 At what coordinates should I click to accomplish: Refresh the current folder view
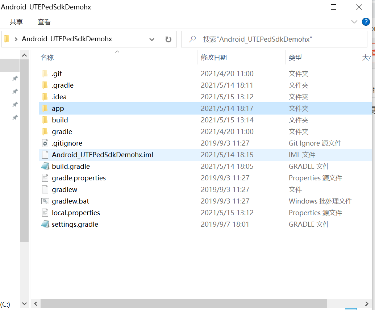168,39
